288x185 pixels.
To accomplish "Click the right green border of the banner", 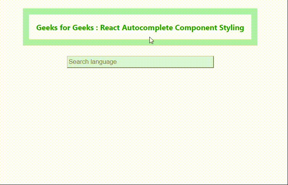I will click(x=254, y=27).
